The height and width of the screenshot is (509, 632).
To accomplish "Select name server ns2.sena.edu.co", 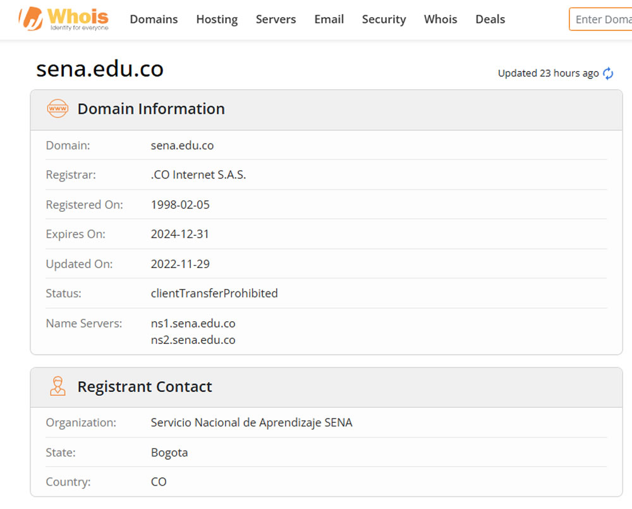I will click(x=193, y=340).
